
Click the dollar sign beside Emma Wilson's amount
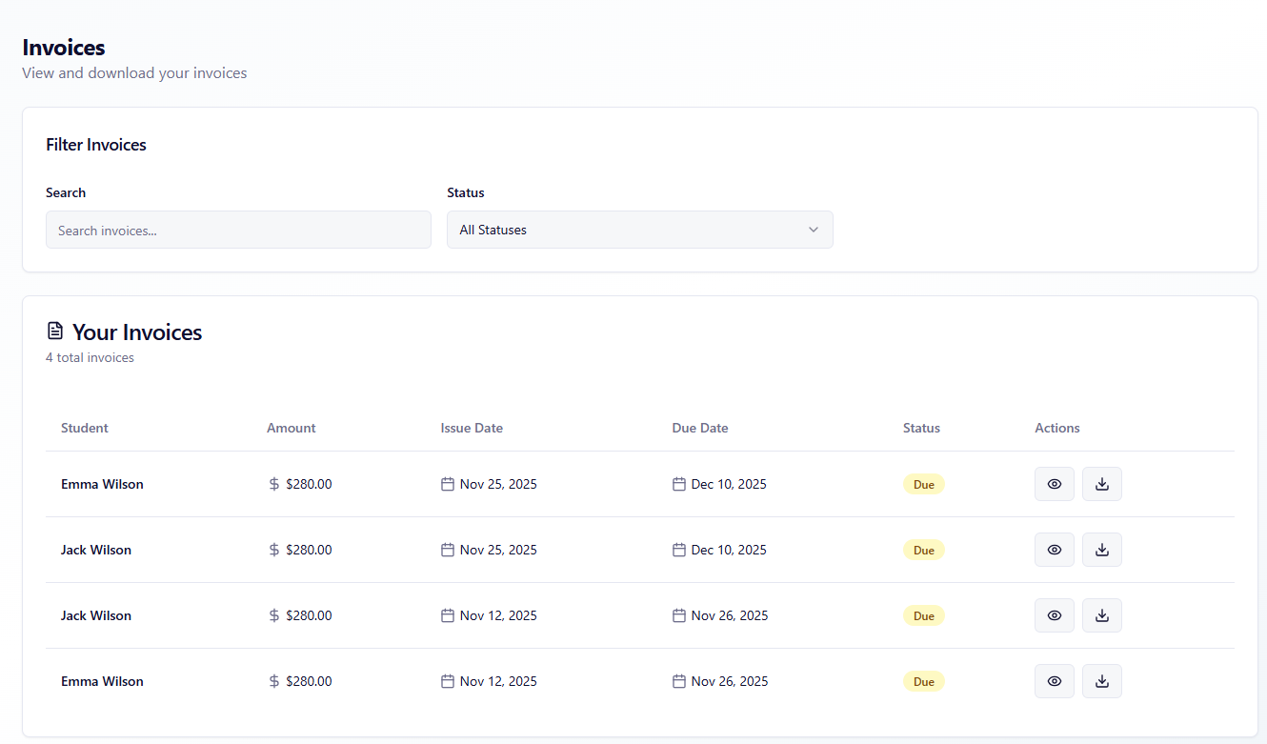[273, 484]
